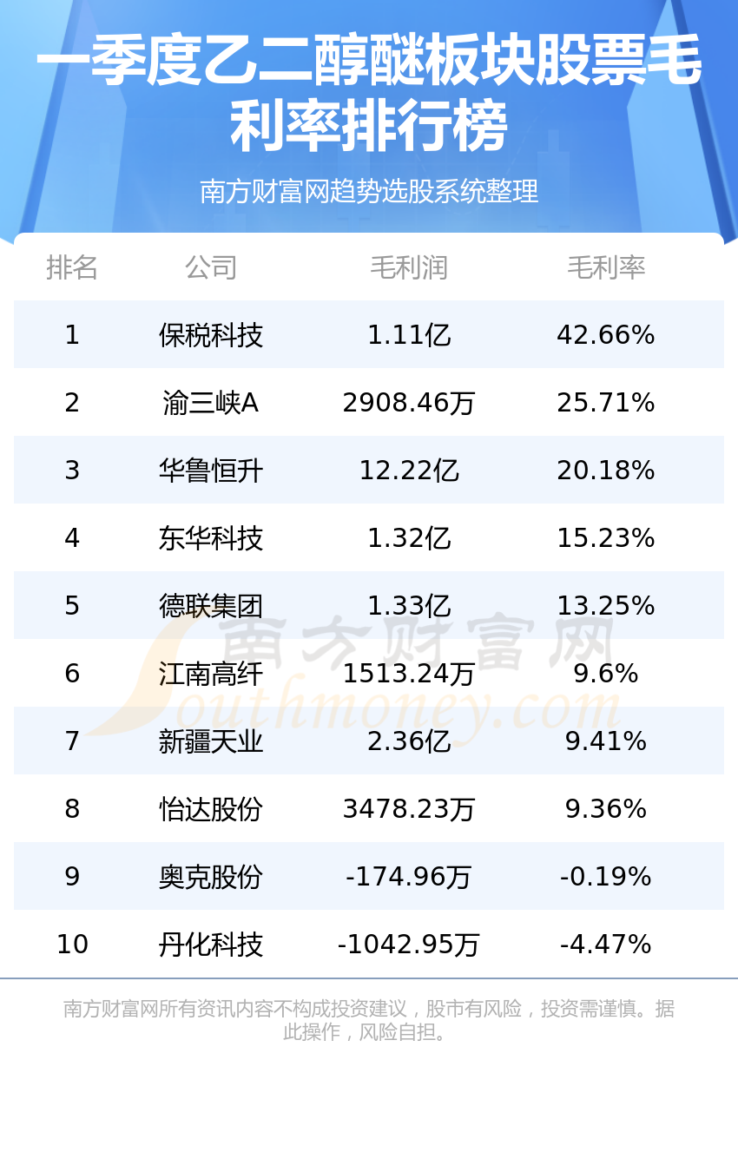The image size is (738, 1172).
Task: Click the 德联集团 company name
Action: click(x=211, y=606)
